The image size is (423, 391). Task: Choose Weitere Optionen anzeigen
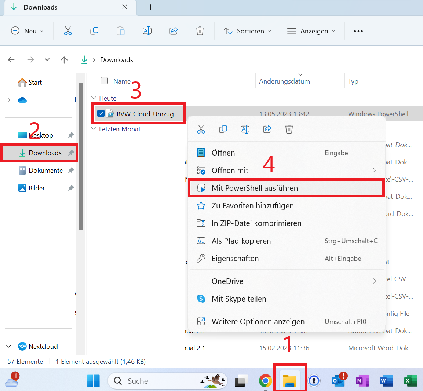tap(258, 322)
